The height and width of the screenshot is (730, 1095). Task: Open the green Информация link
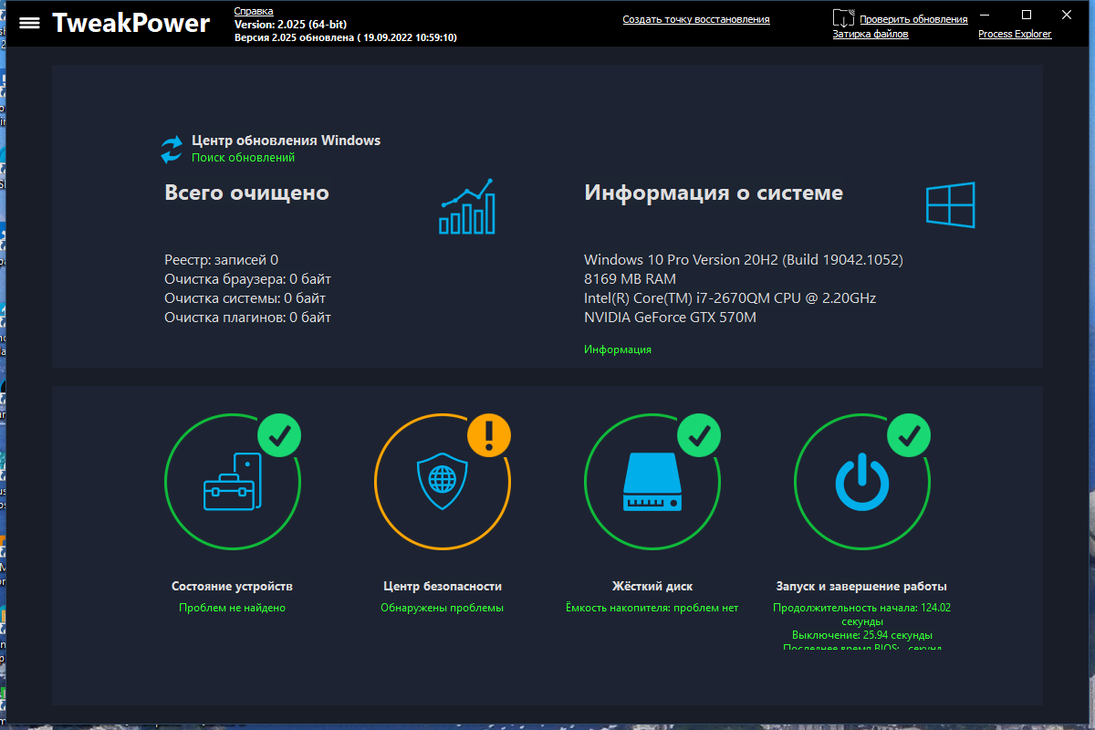click(618, 349)
